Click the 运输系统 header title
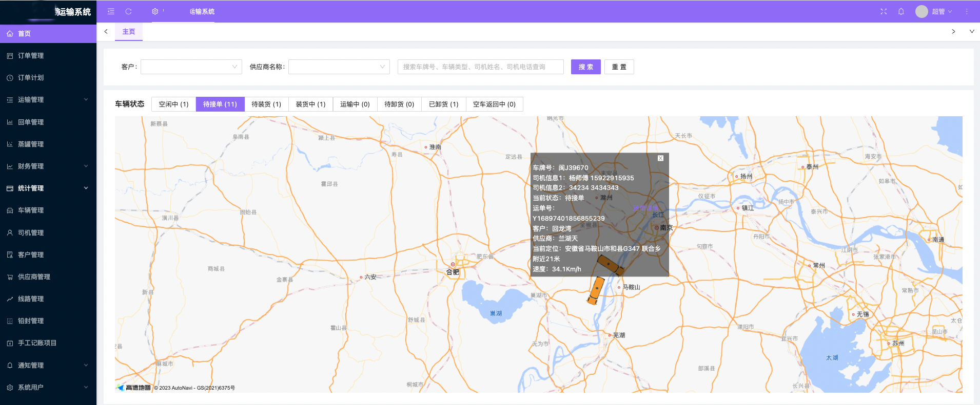 click(202, 11)
